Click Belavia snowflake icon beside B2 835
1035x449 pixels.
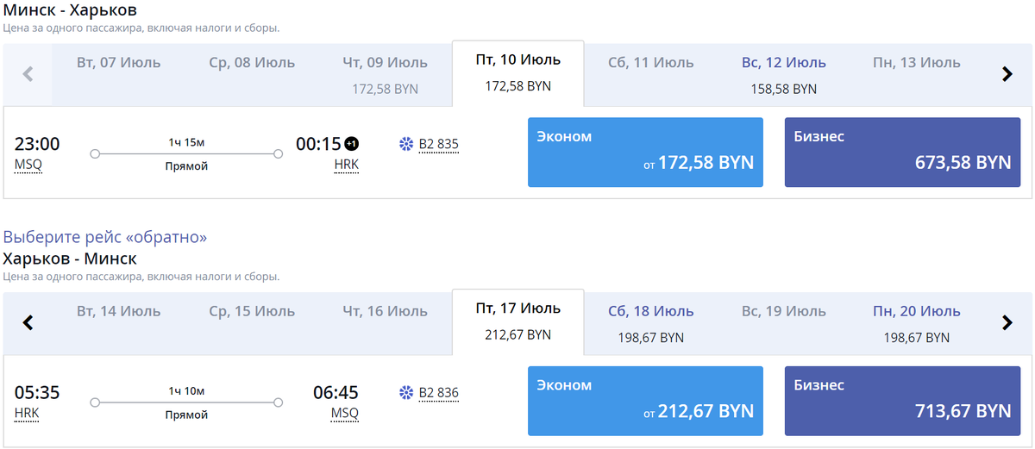[x=406, y=144]
